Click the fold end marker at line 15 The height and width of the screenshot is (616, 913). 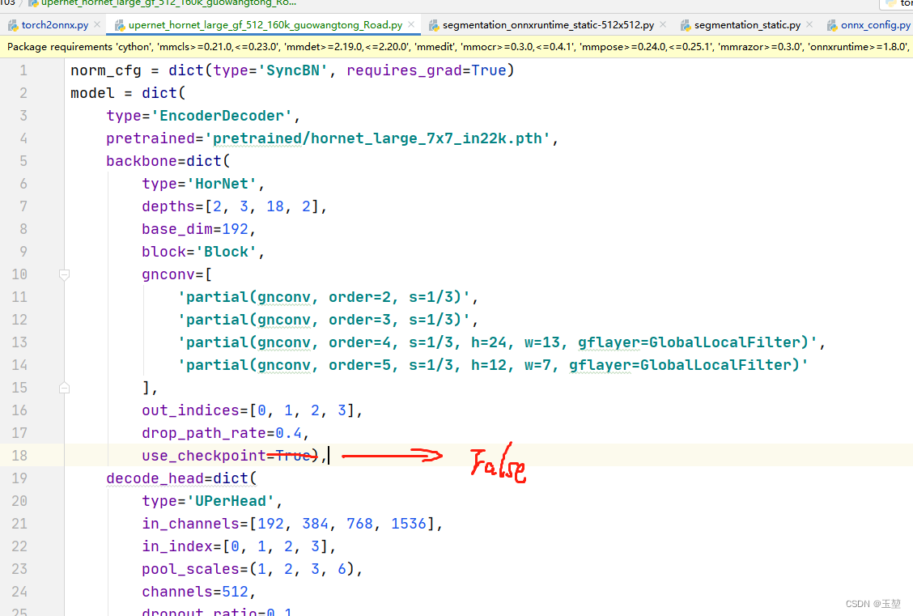click(x=65, y=388)
